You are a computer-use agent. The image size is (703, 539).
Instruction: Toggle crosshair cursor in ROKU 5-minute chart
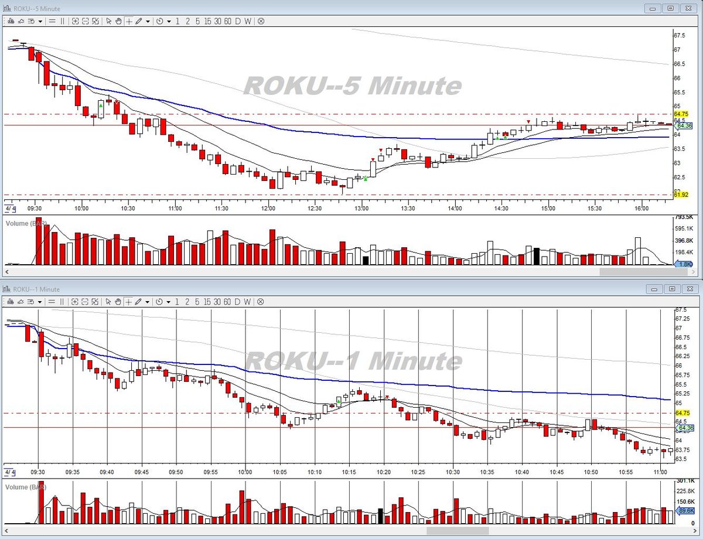128,21
